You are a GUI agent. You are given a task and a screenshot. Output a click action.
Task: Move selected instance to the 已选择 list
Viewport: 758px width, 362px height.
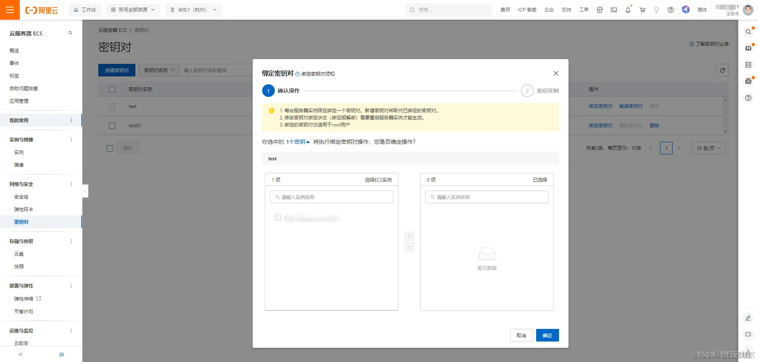409,236
